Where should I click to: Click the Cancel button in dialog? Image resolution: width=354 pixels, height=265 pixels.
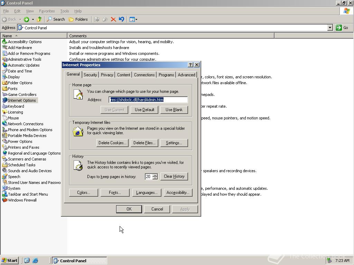(157, 209)
